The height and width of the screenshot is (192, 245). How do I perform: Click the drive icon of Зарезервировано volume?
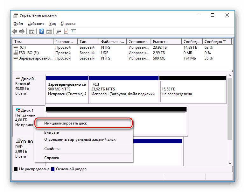point(16,58)
